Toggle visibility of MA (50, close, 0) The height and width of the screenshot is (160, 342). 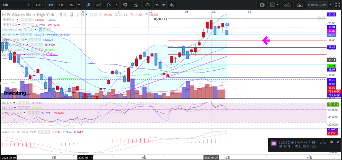coord(31,40)
